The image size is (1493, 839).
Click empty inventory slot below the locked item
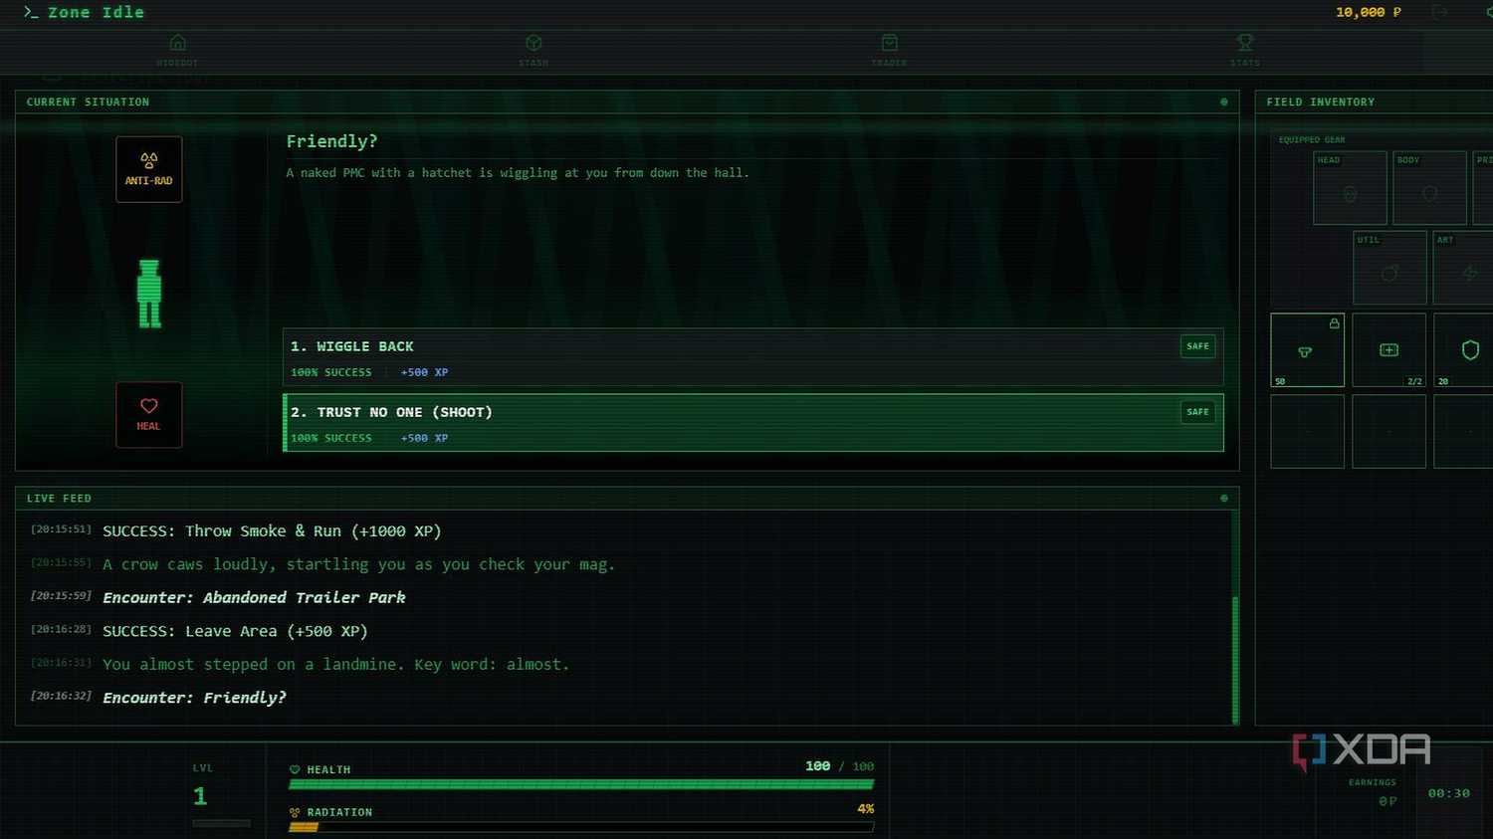pyautogui.click(x=1307, y=431)
